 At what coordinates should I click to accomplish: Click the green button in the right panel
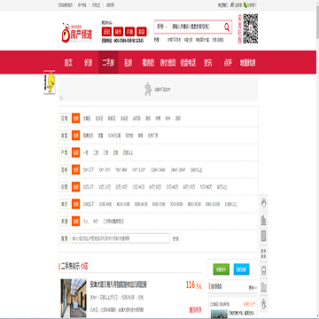pyautogui.click(x=222, y=269)
